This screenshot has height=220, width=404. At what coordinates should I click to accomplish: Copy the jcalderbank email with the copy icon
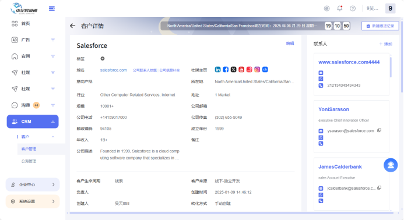coord(380,188)
